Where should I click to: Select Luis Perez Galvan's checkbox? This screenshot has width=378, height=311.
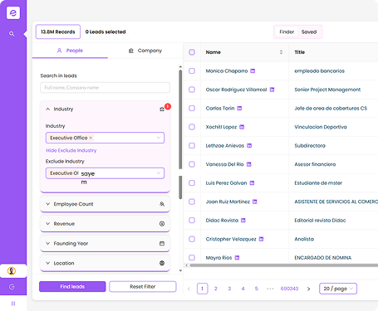(192, 182)
